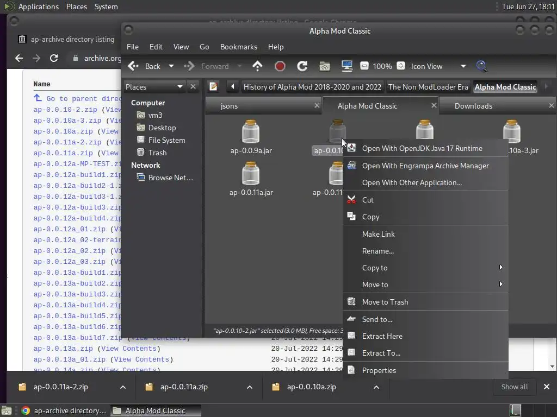Image resolution: width=557 pixels, height=417 pixels.
Task: Open the Help menu
Action: click(276, 47)
